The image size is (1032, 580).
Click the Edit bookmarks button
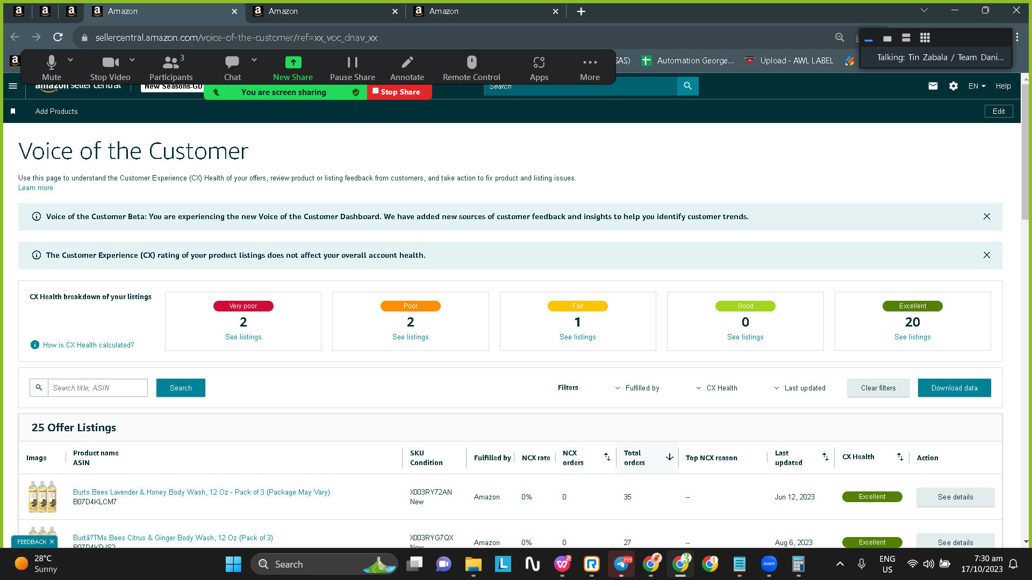point(999,111)
